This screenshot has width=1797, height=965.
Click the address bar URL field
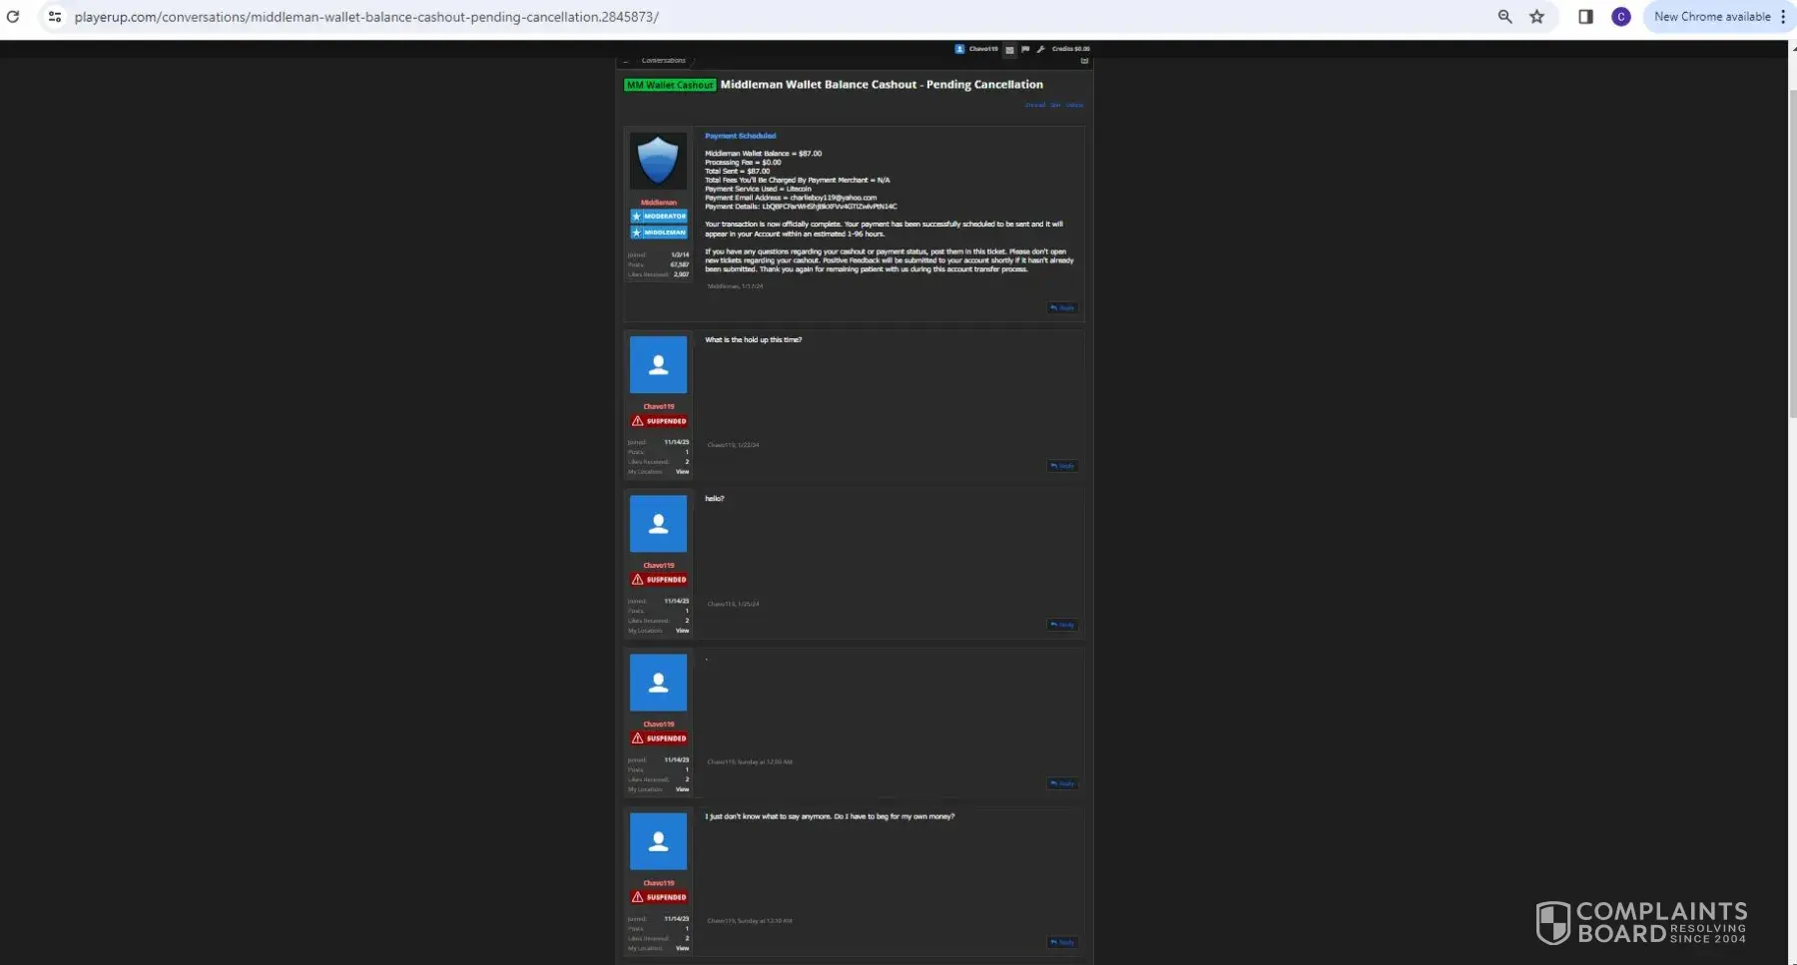click(x=699, y=17)
